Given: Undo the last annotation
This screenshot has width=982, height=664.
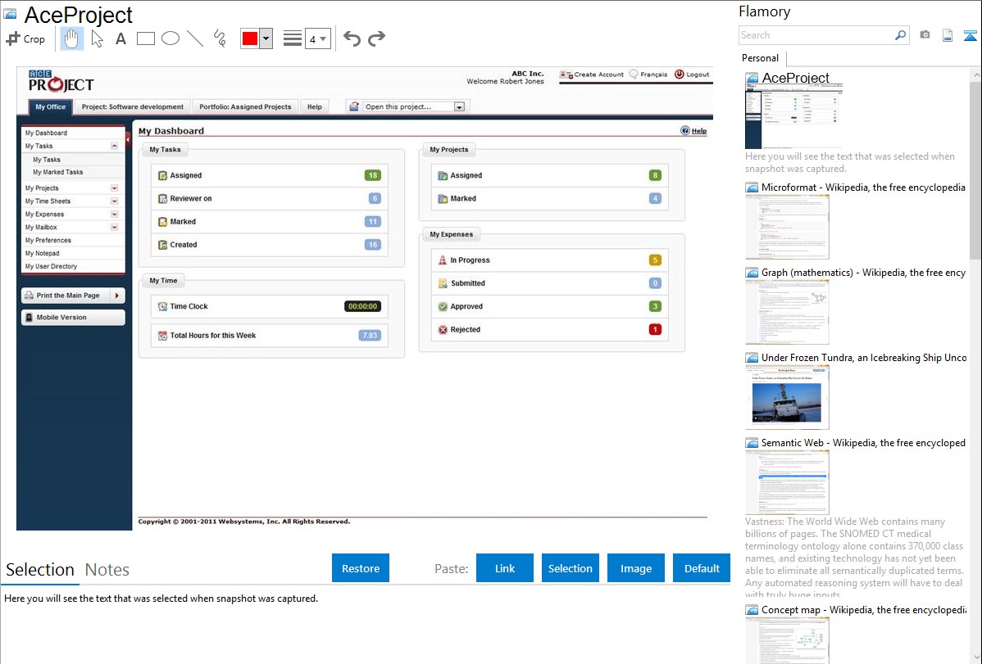Looking at the screenshot, I should (x=352, y=38).
